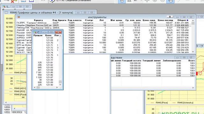Click order book left scroll arrow

[x=35, y=87]
